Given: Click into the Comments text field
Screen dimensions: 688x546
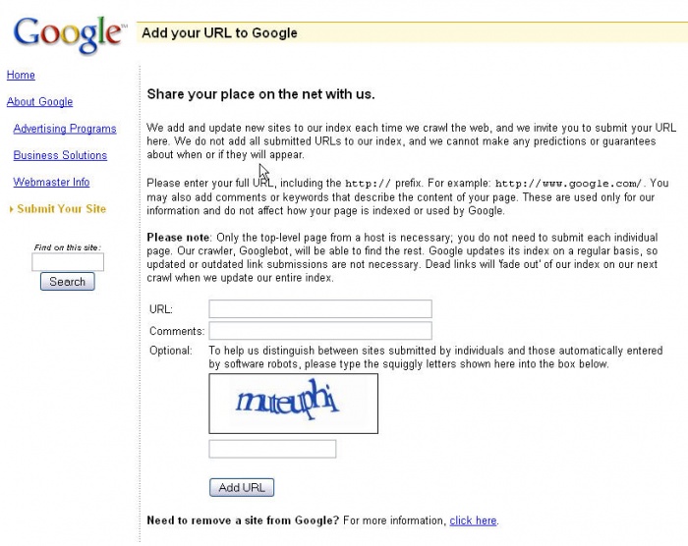Looking at the screenshot, I should pyautogui.click(x=320, y=331).
